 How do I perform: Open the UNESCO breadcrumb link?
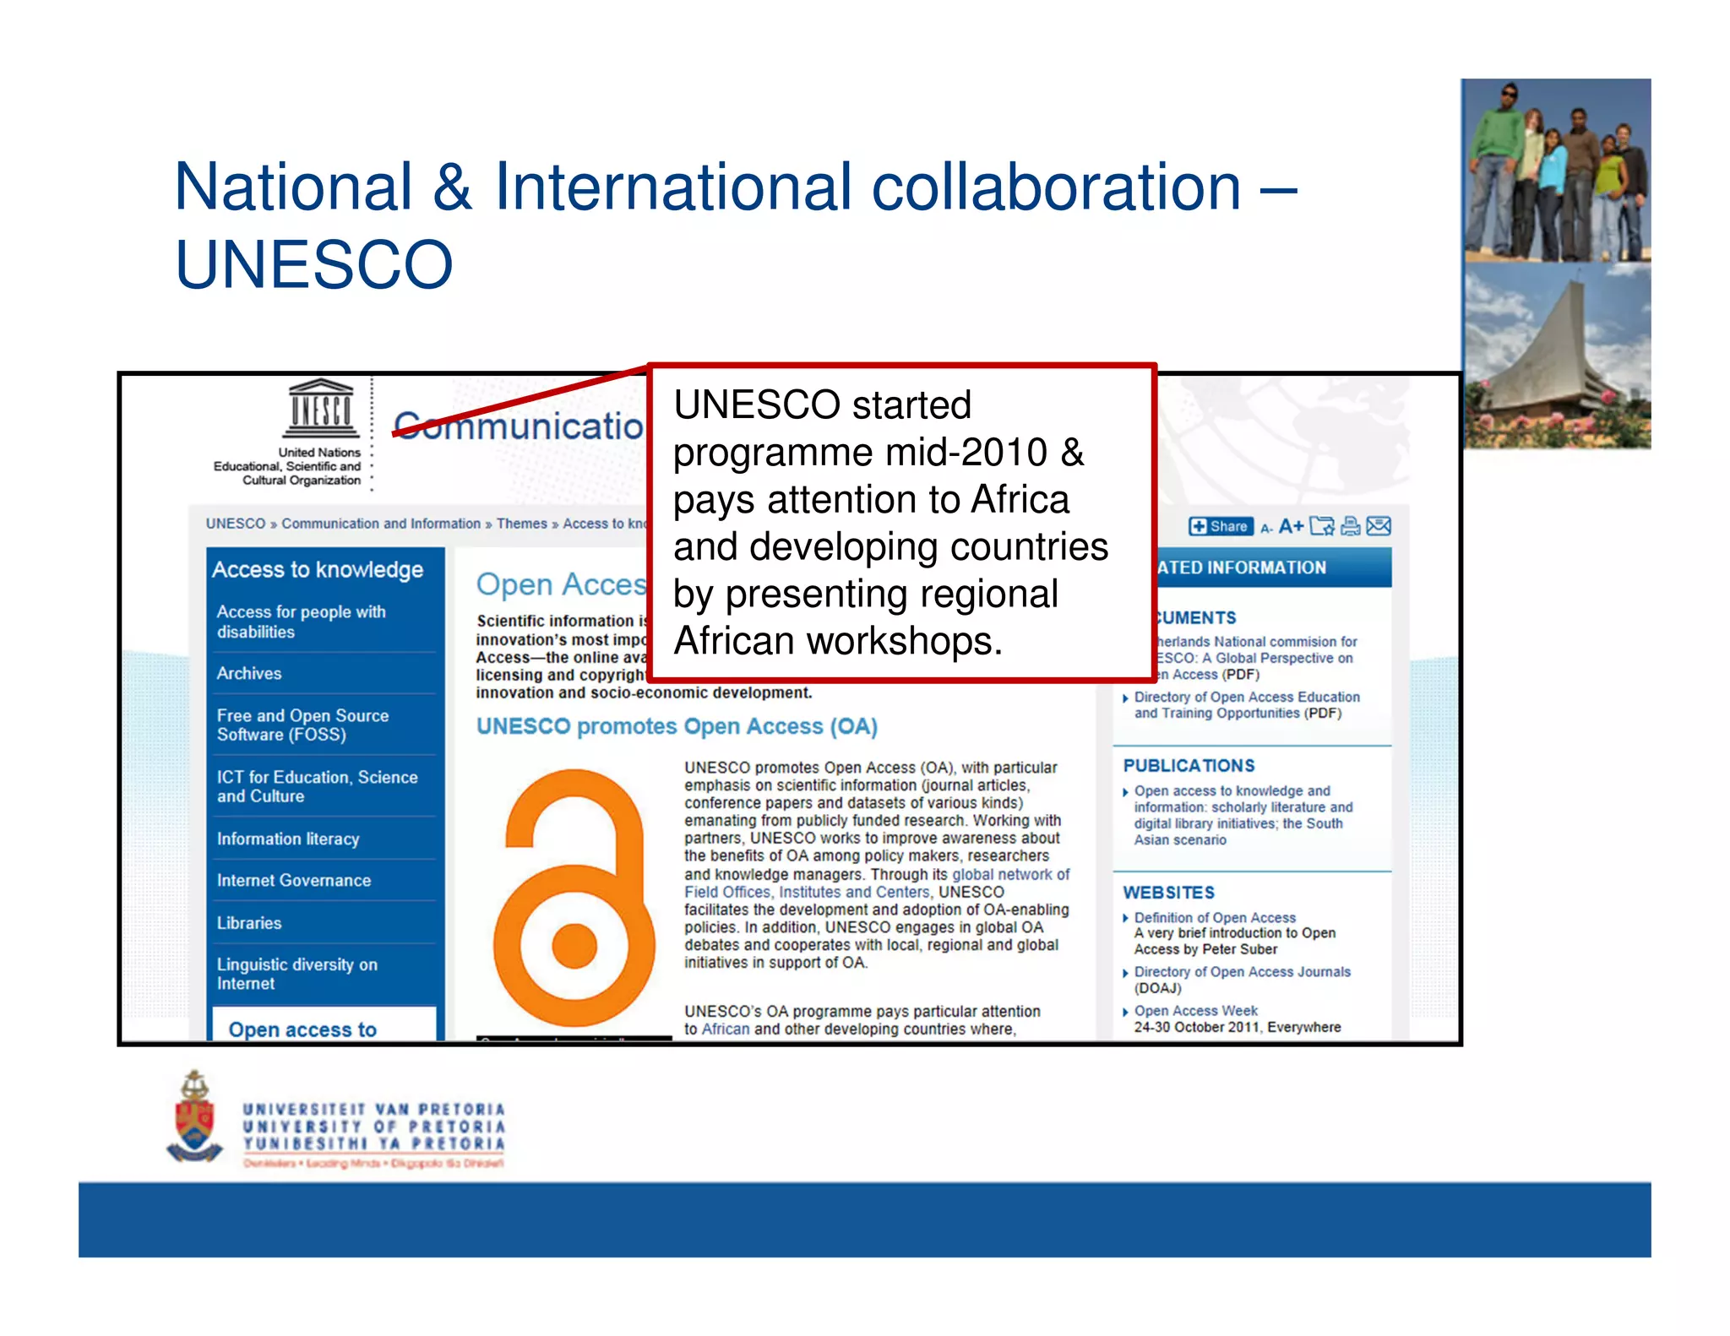click(x=236, y=524)
